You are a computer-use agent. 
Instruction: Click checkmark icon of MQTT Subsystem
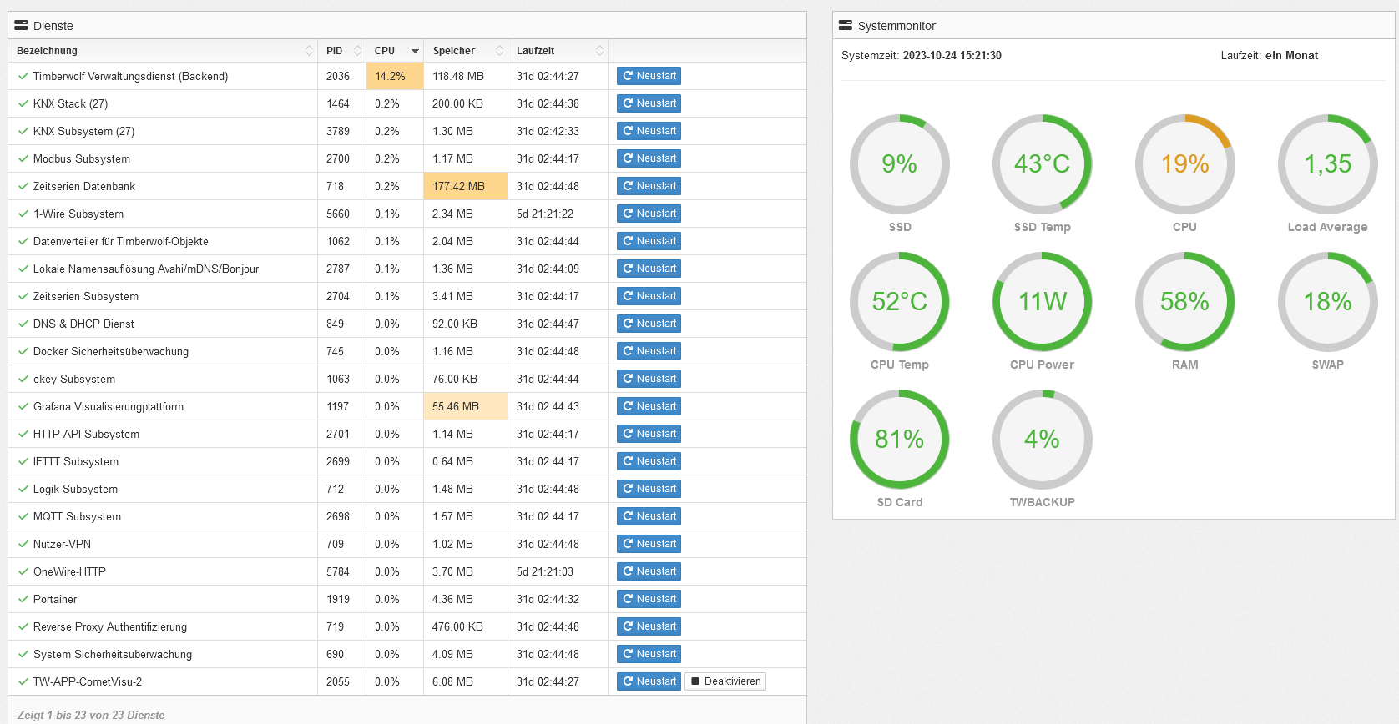(x=23, y=516)
